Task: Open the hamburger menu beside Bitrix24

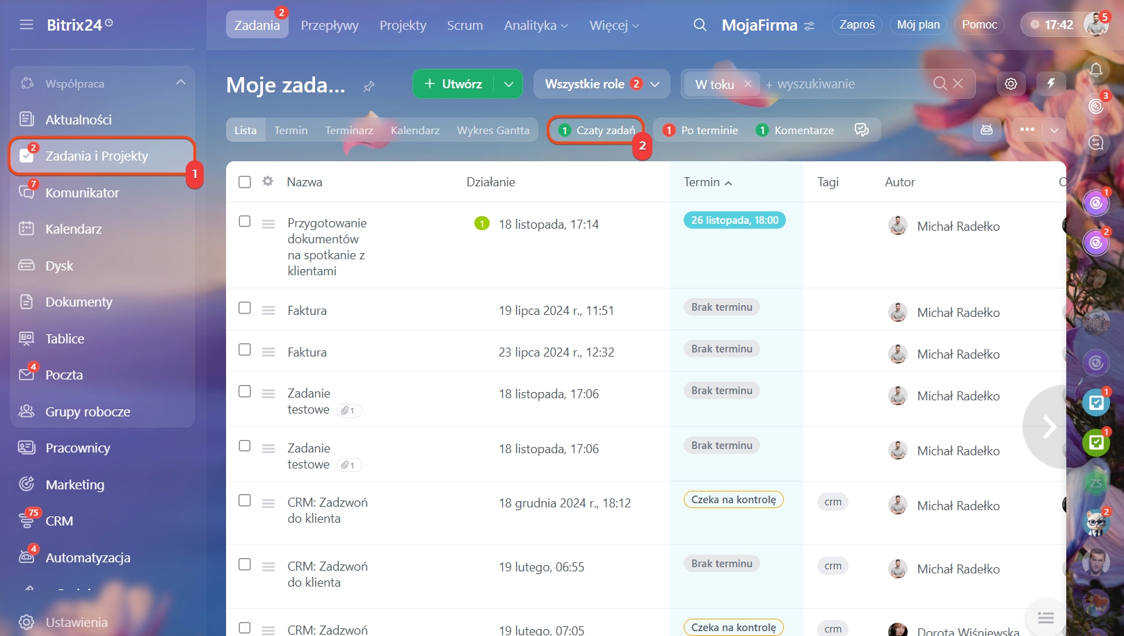Action: (26, 25)
